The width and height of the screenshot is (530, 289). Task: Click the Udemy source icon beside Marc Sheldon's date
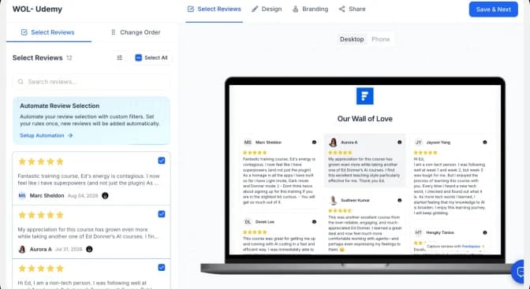tap(105, 195)
